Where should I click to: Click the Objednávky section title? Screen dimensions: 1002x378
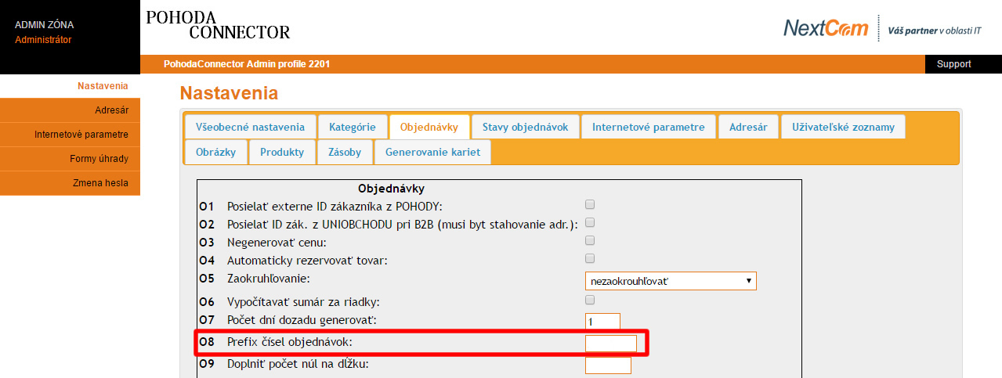pos(391,189)
